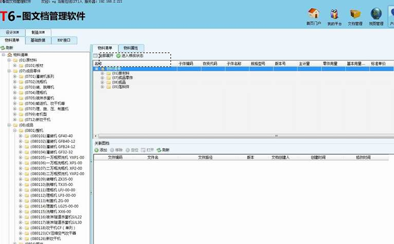Image resolution: width=394 pixels, height=244 pixels.
Task: Click the 定位 locate button under 关联图档
Action: 132,150
